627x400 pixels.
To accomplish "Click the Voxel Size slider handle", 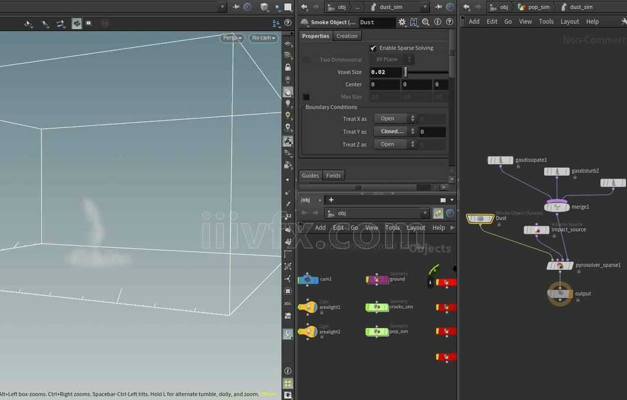I will (x=406, y=72).
